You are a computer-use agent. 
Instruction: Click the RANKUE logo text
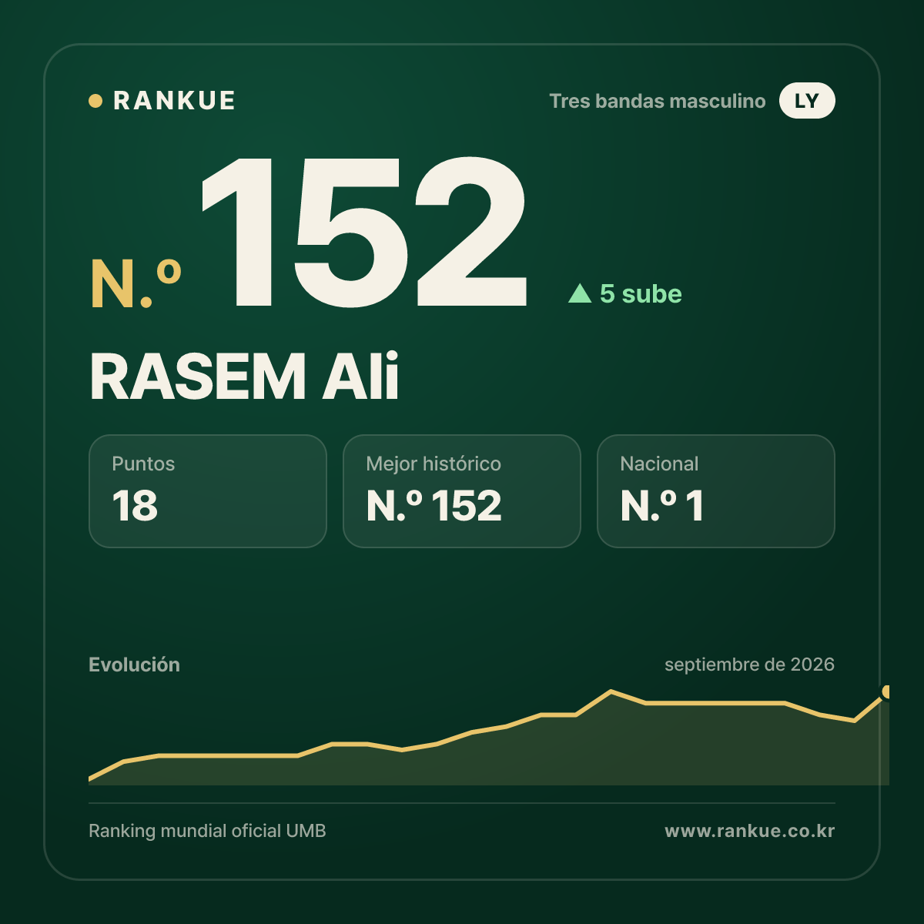pos(174,101)
